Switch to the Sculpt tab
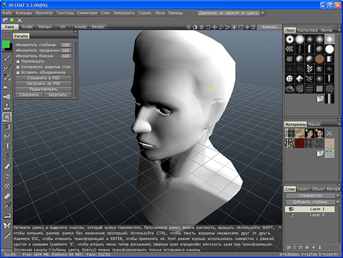Screen dimensions: 343x258 click(27, 26)
